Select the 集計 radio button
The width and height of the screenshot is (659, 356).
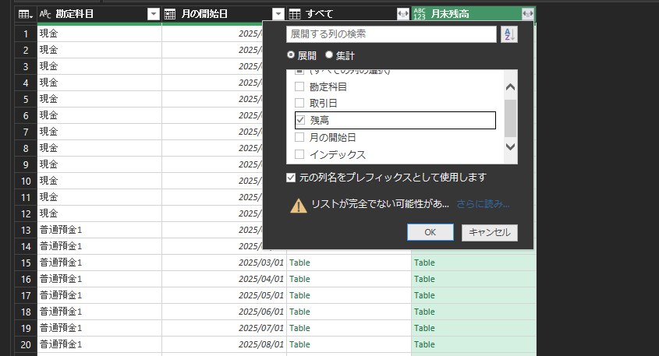coord(328,55)
